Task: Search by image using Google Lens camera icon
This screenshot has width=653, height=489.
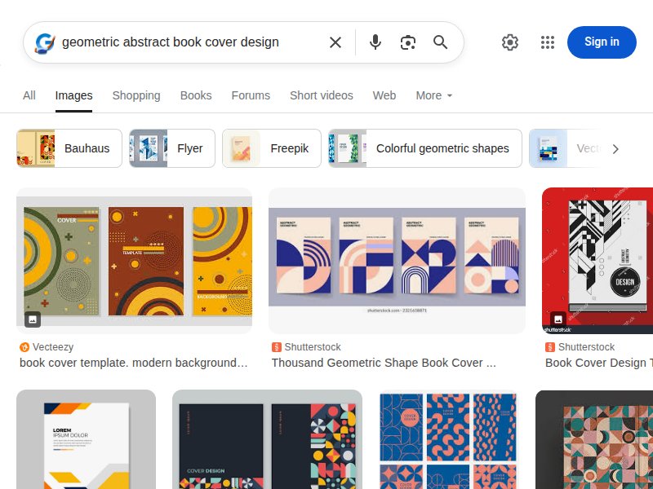Action: point(408,42)
